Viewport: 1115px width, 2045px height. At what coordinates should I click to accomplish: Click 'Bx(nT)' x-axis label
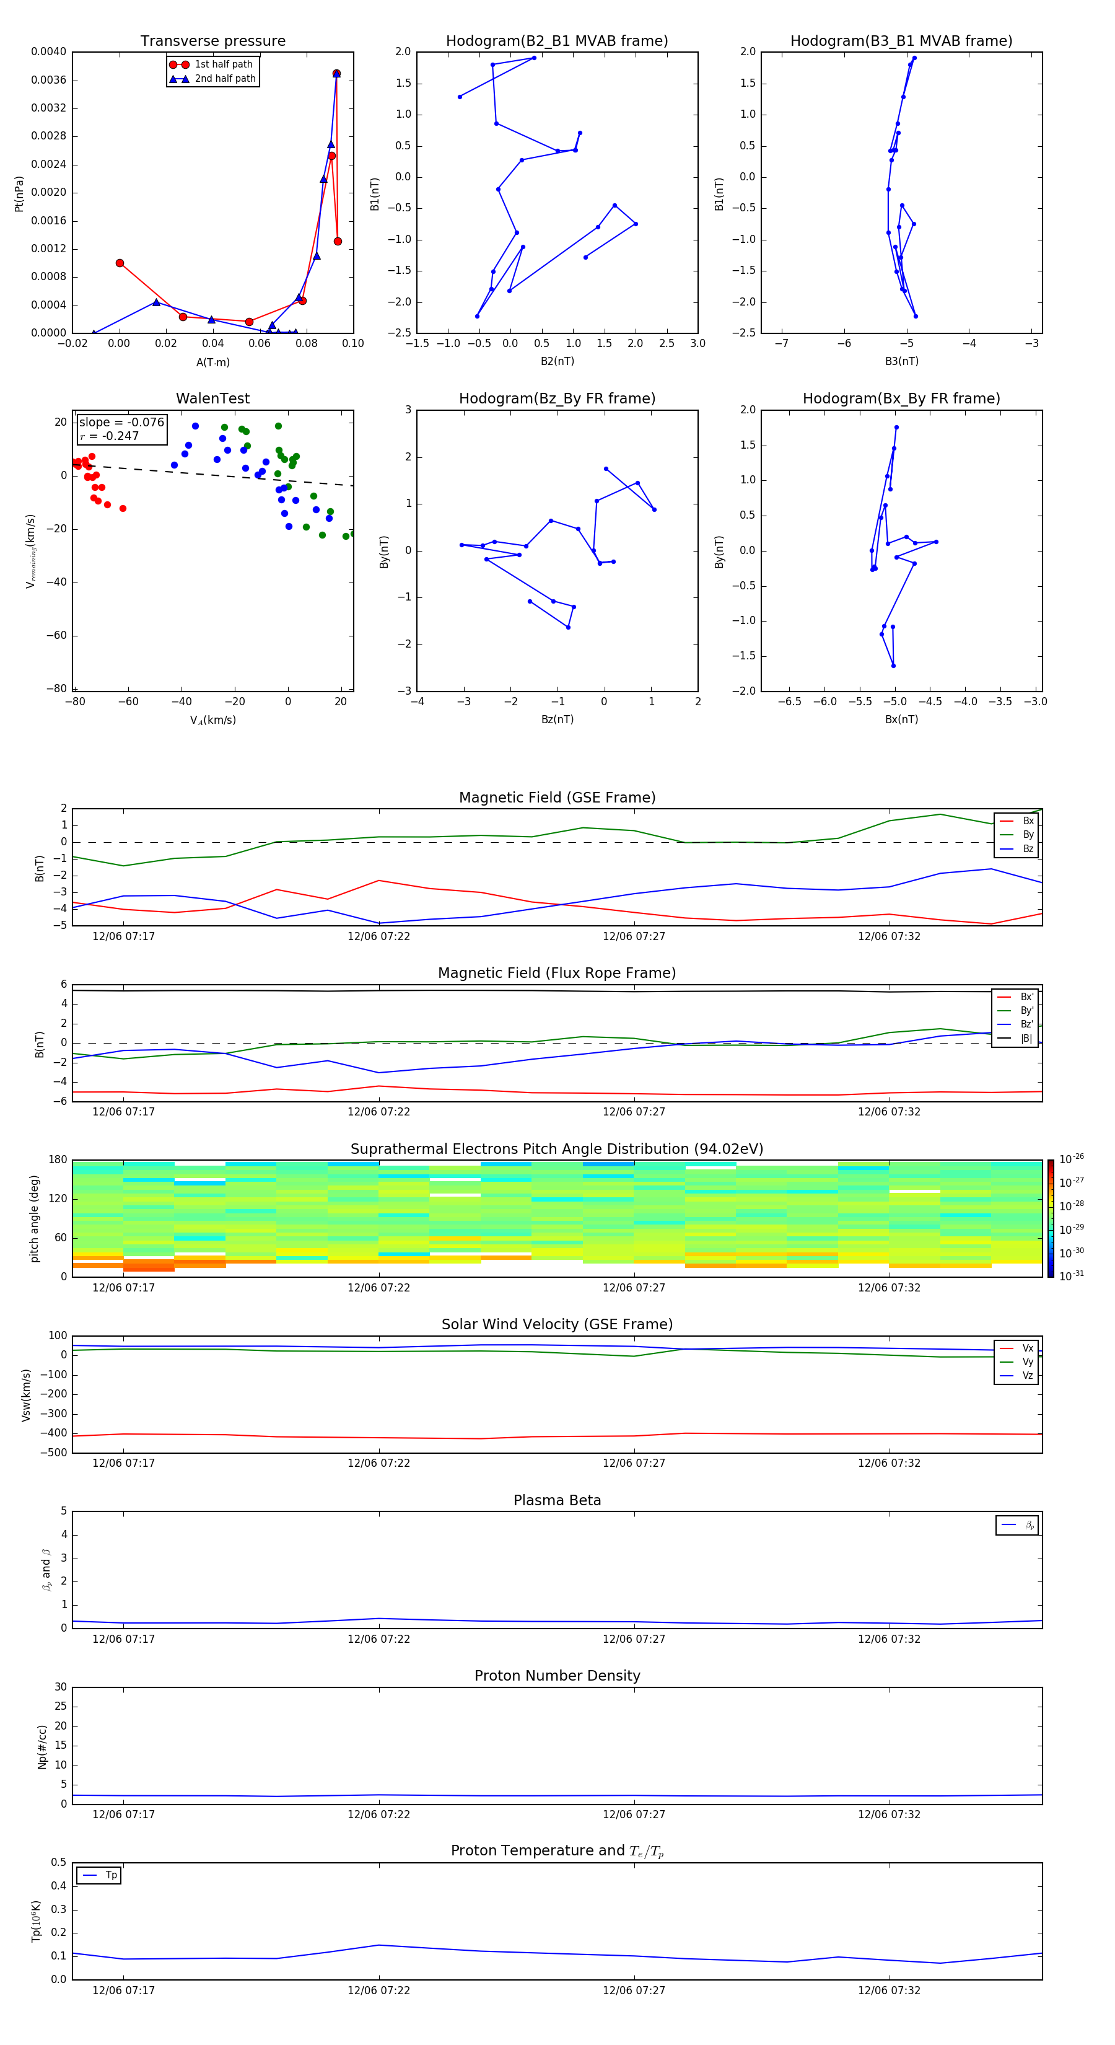point(901,719)
